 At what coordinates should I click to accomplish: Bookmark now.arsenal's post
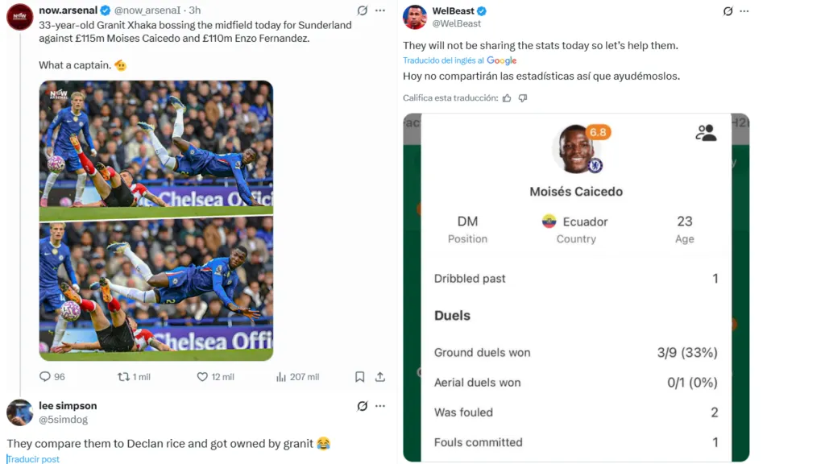[360, 375]
